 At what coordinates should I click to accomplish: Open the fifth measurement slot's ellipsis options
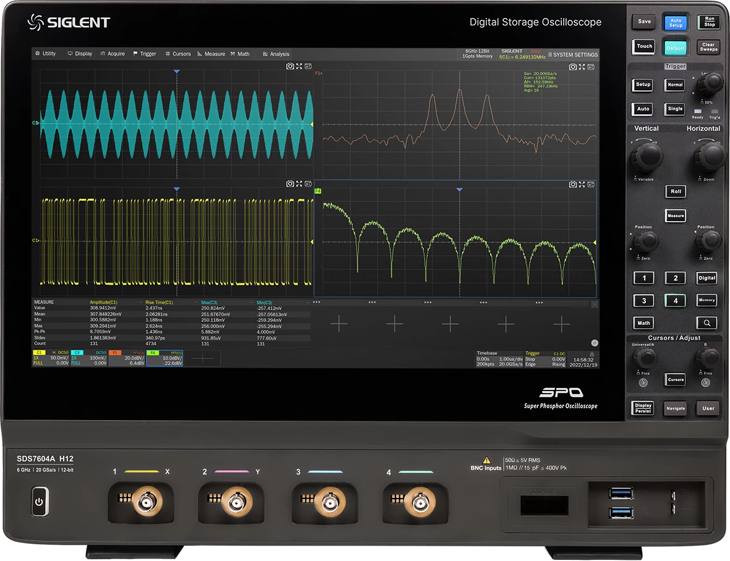click(539, 302)
